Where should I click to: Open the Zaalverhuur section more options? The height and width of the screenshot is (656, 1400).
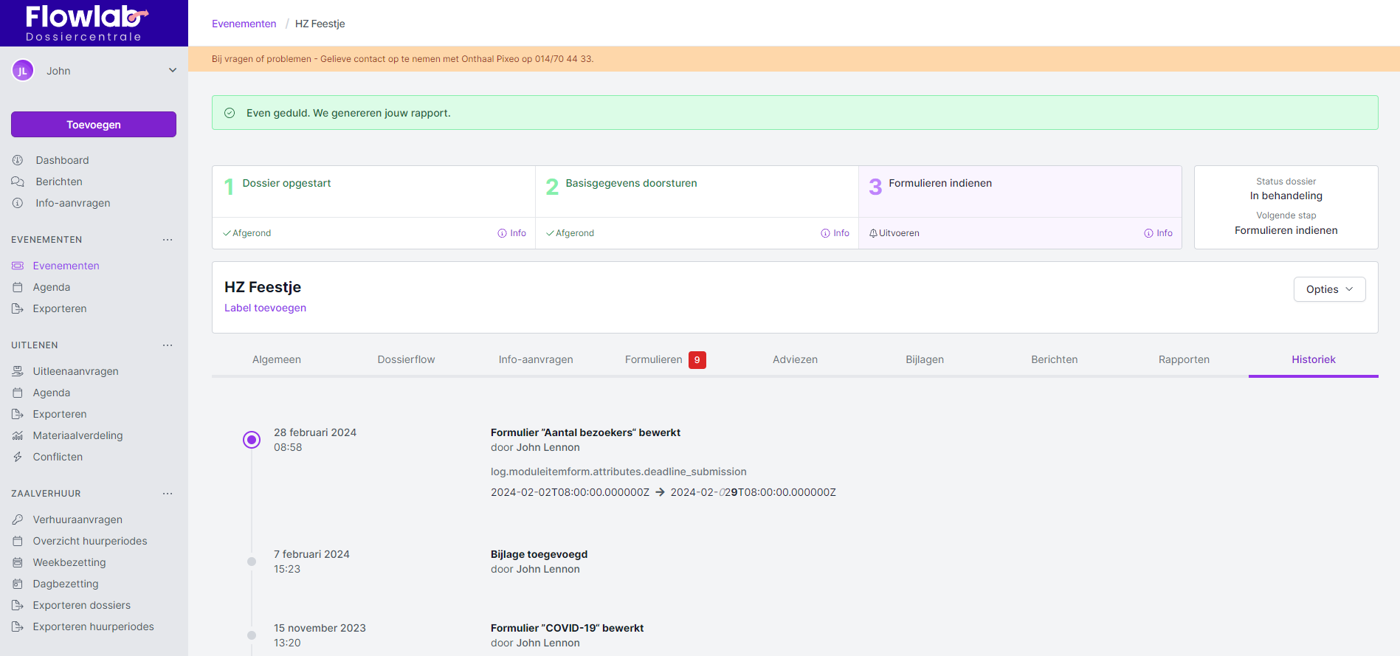point(168,494)
